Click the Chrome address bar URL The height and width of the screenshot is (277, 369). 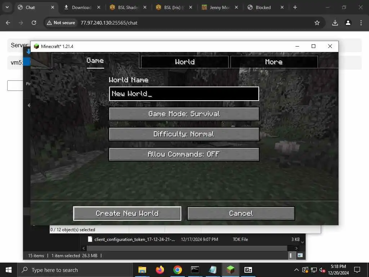click(x=109, y=23)
